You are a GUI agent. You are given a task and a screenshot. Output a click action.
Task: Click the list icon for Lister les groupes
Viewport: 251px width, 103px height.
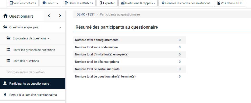(8, 50)
